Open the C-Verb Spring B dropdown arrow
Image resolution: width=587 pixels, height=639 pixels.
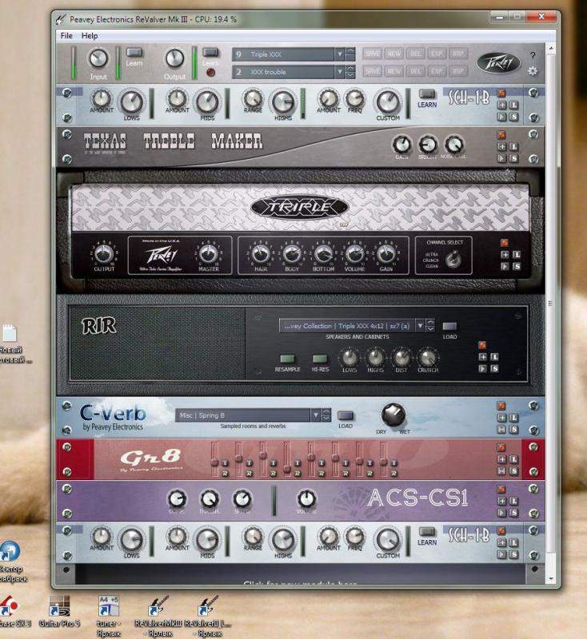coord(315,415)
